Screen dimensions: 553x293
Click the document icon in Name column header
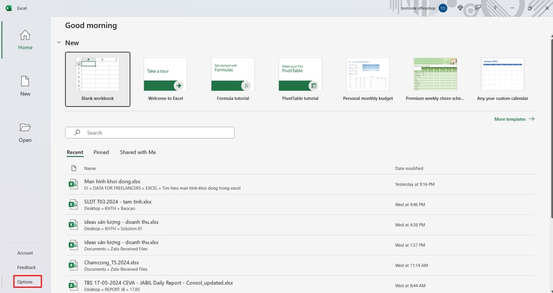pos(73,168)
